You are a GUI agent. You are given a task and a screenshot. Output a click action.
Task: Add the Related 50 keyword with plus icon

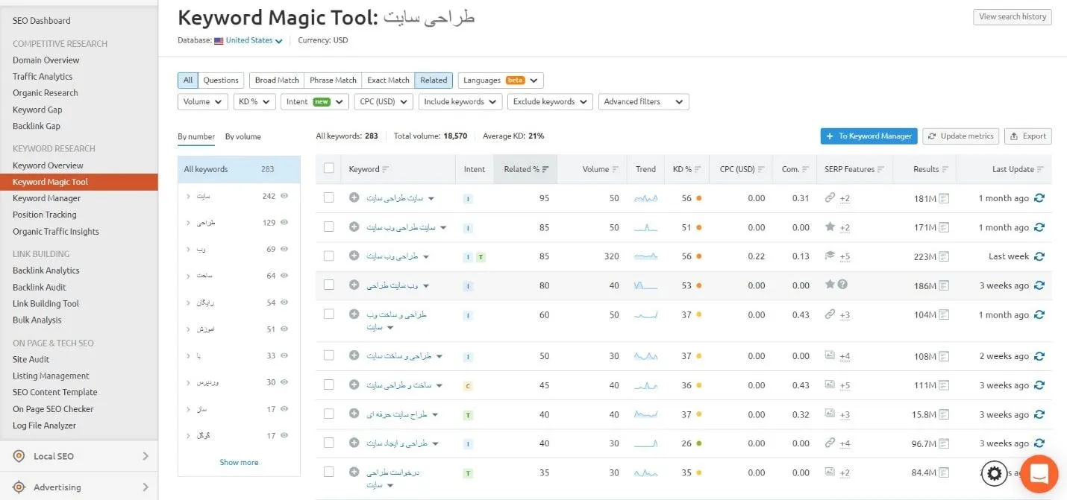[354, 355]
